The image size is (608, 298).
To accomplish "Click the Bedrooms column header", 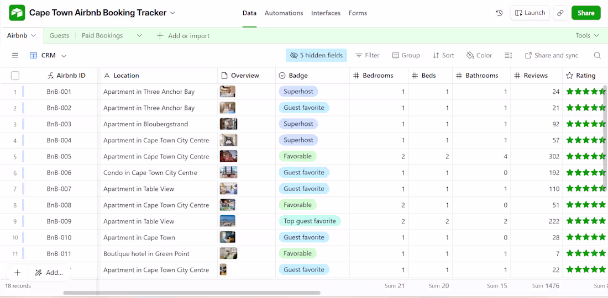I will point(379,76).
